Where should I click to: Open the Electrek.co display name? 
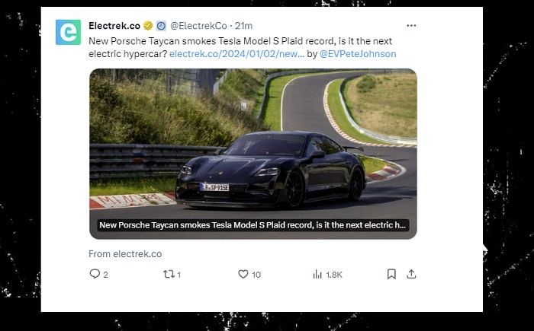[x=114, y=26]
